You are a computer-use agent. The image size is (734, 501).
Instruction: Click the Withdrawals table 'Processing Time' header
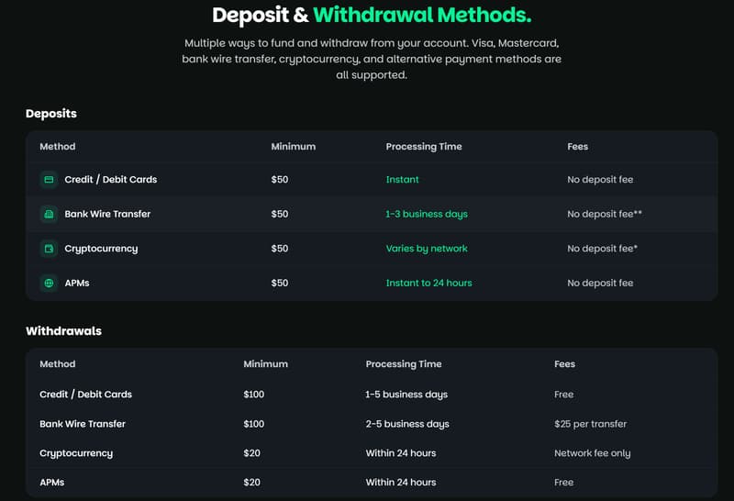pyautogui.click(x=404, y=363)
